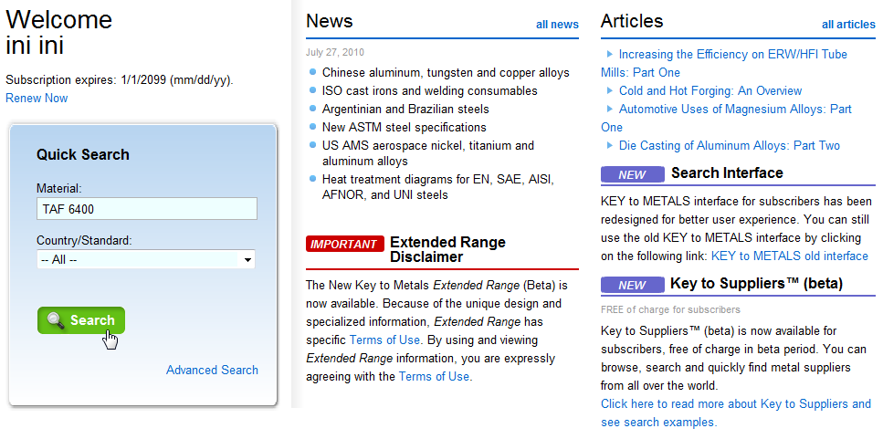The width and height of the screenshot is (883, 439).
Task: Open the Advanced Search link
Action: (212, 370)
